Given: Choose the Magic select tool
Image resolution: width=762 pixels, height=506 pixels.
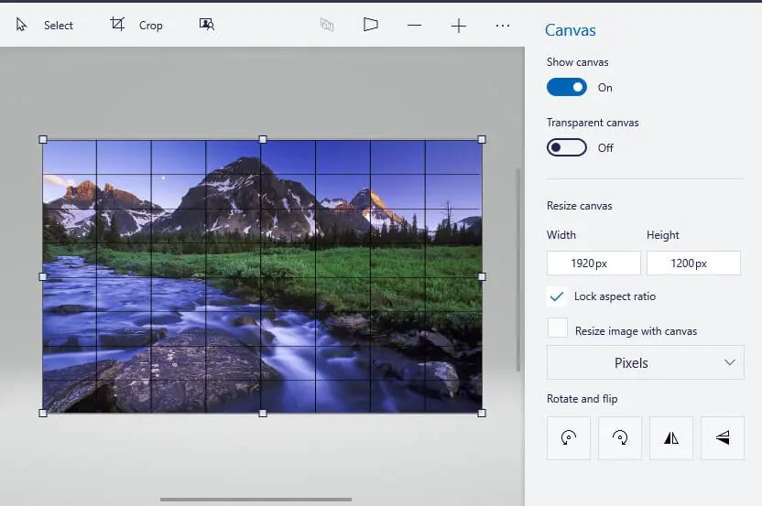Looking at the screenshot, I should point(207,25).
